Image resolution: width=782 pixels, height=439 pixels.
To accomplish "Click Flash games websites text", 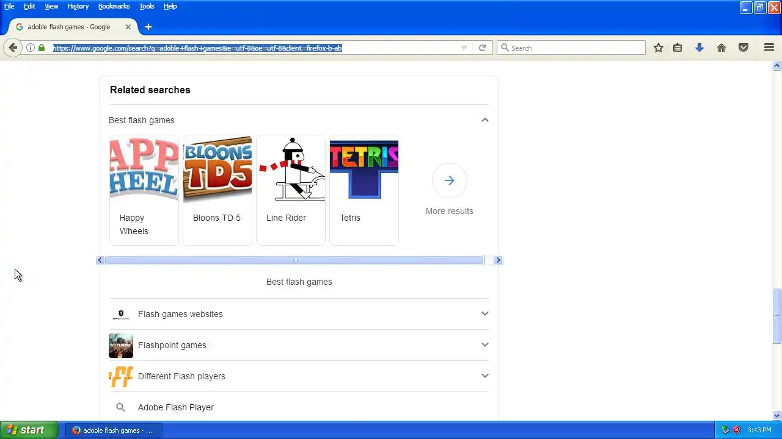I will coord(180,314).
